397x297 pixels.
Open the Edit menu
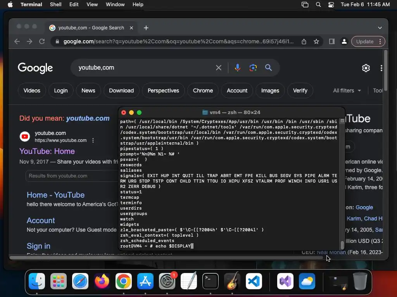(74, 5)
